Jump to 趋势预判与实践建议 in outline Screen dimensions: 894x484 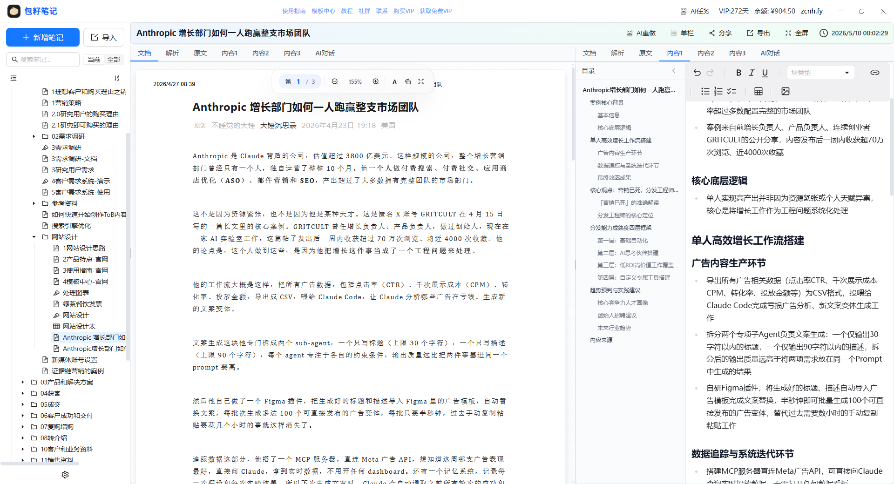[615, 290]
